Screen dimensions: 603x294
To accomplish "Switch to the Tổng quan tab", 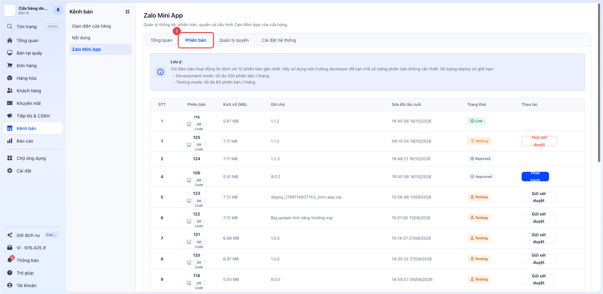I will (161, 40).
